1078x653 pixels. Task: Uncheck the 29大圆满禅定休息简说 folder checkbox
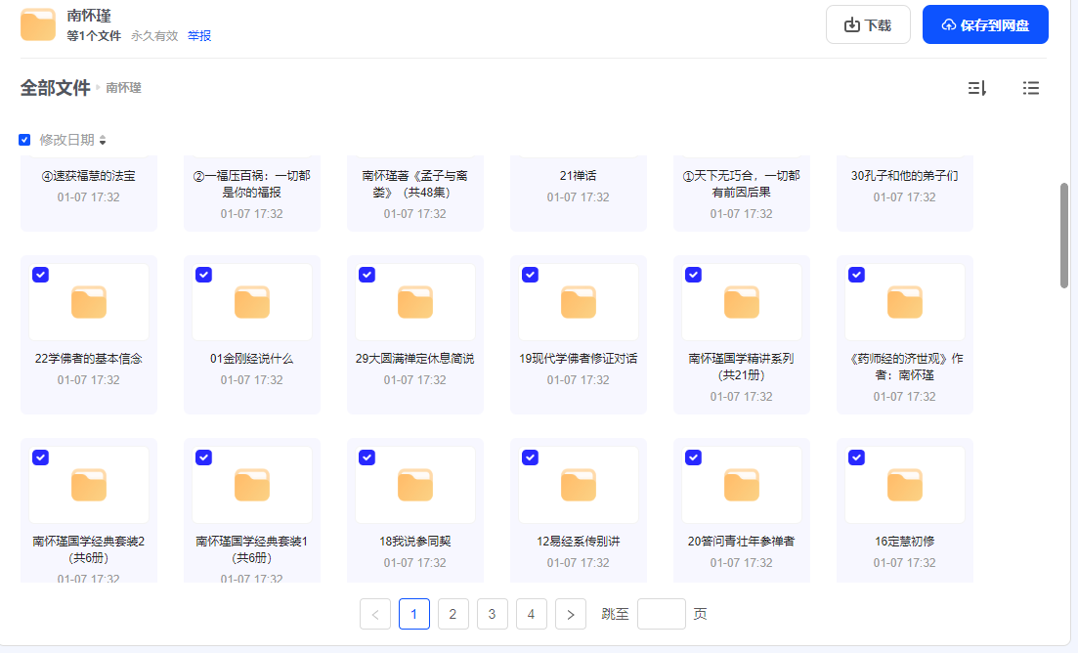click(367, 275)
